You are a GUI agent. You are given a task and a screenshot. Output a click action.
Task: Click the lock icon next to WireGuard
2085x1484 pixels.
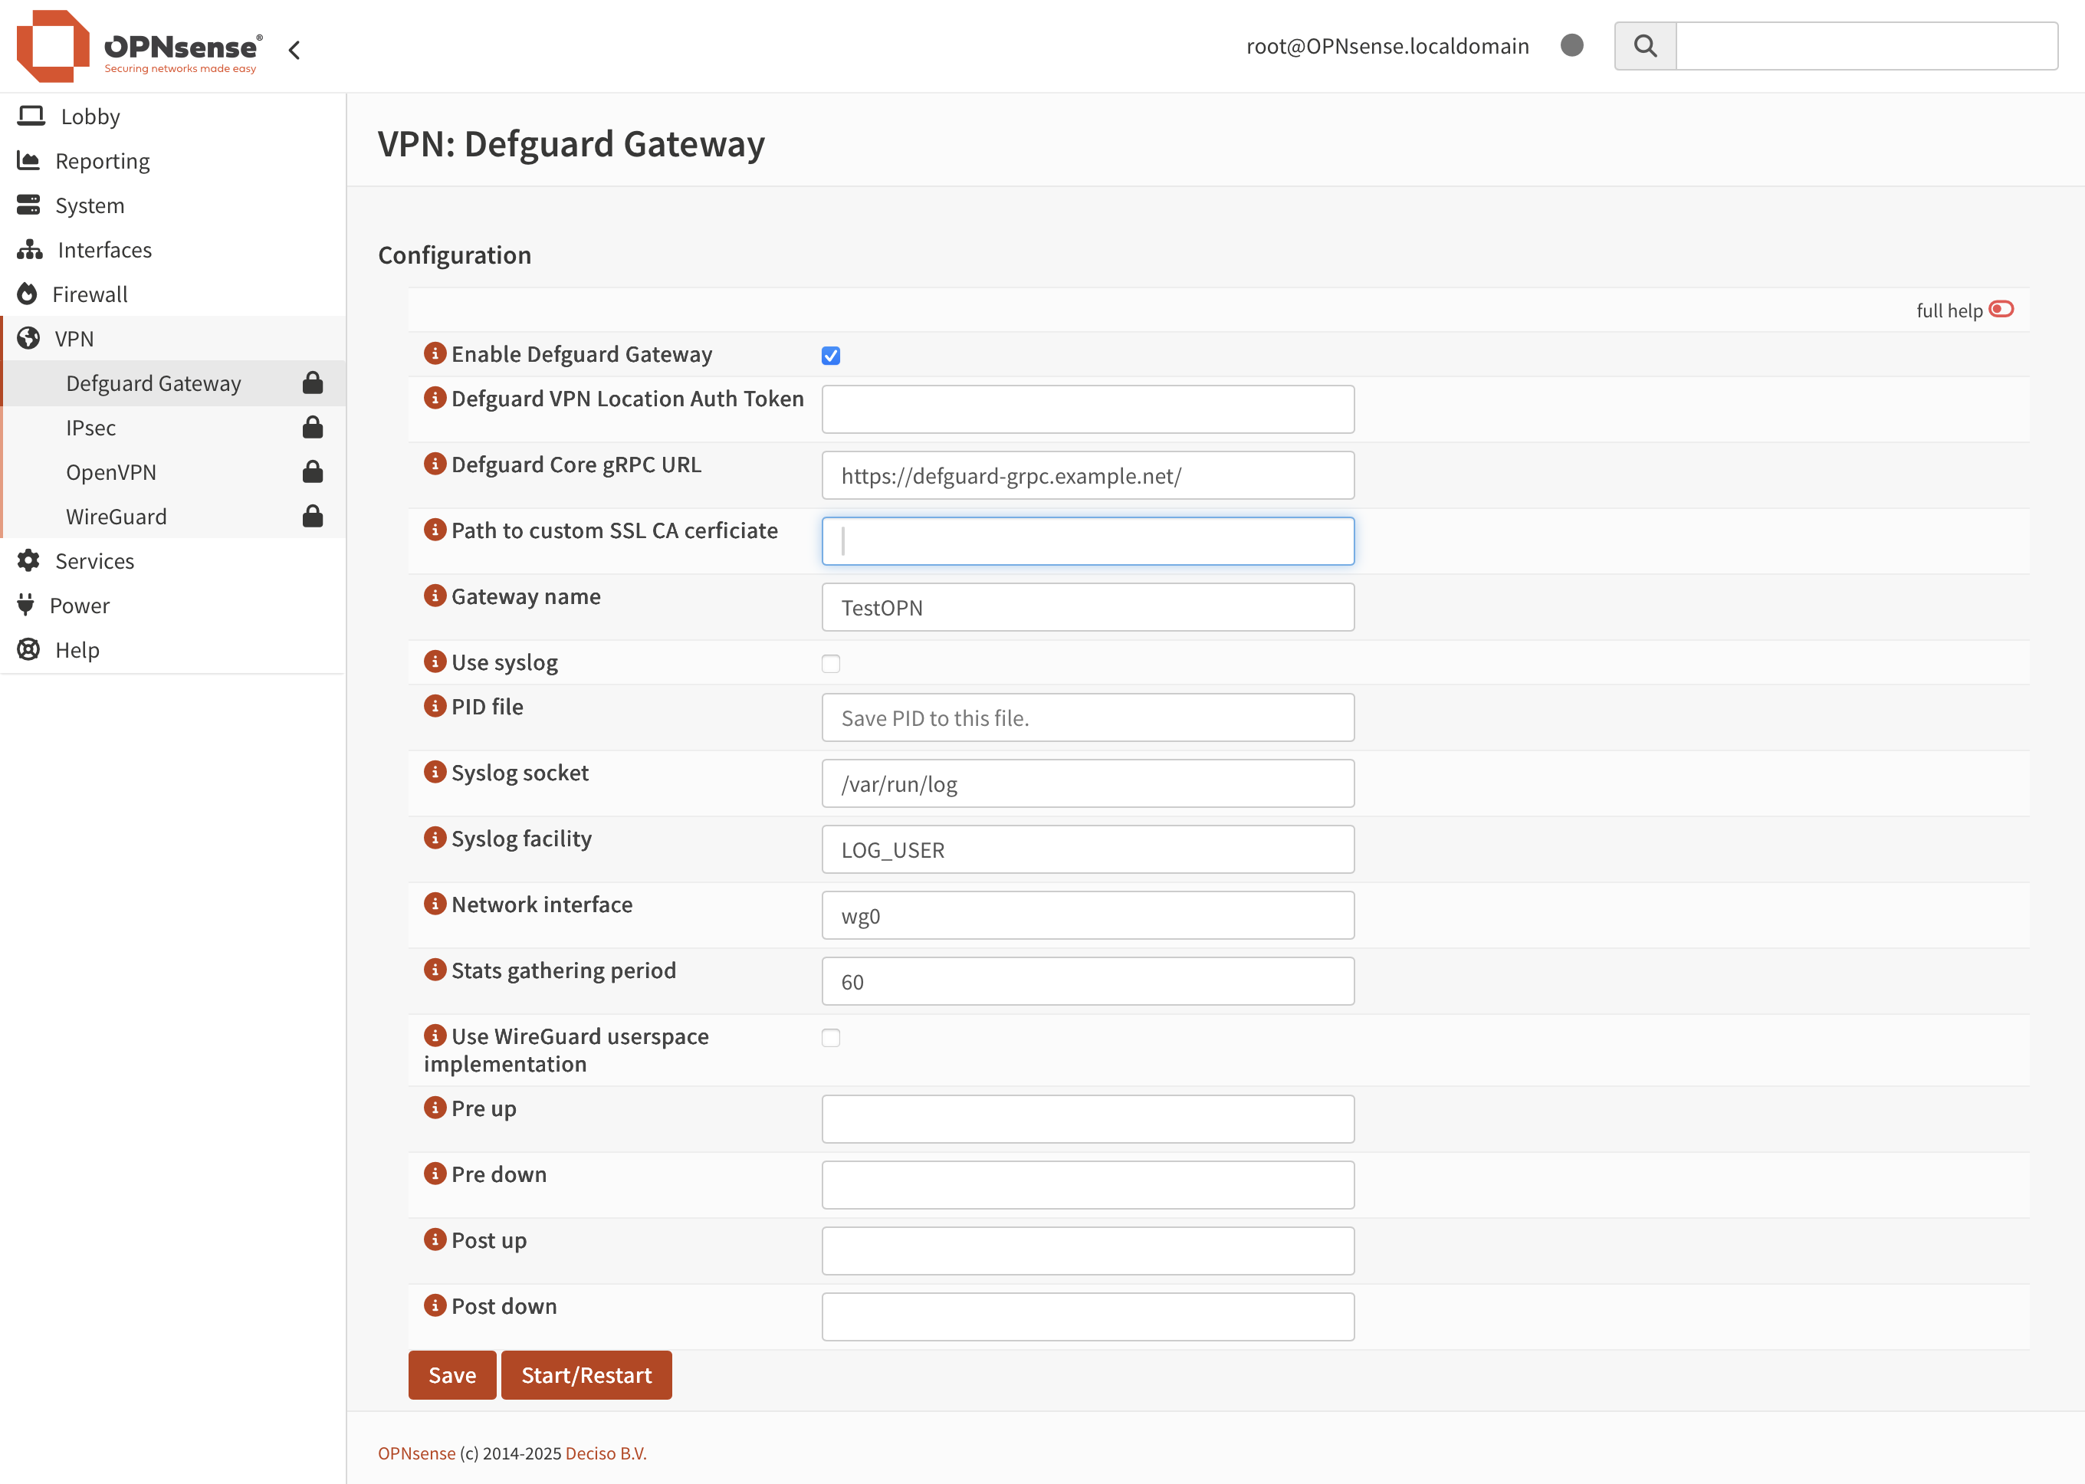click(x=313, y=517)
